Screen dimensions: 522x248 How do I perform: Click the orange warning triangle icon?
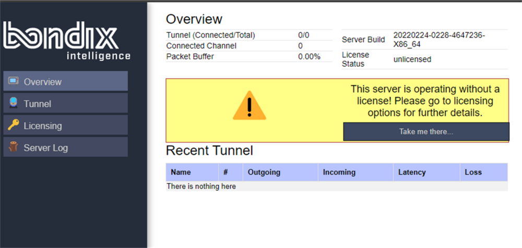pyautogui.click(x=249, y=106)
